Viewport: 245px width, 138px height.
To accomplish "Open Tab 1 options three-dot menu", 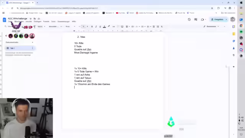I will point(32,48).
